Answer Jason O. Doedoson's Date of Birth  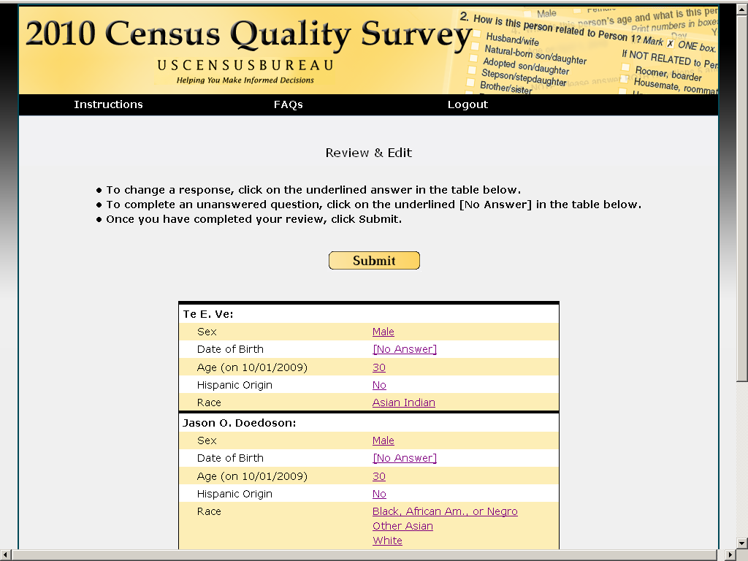click(405, 458)
